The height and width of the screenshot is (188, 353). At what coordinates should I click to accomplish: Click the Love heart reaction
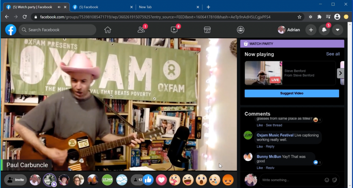161,179
